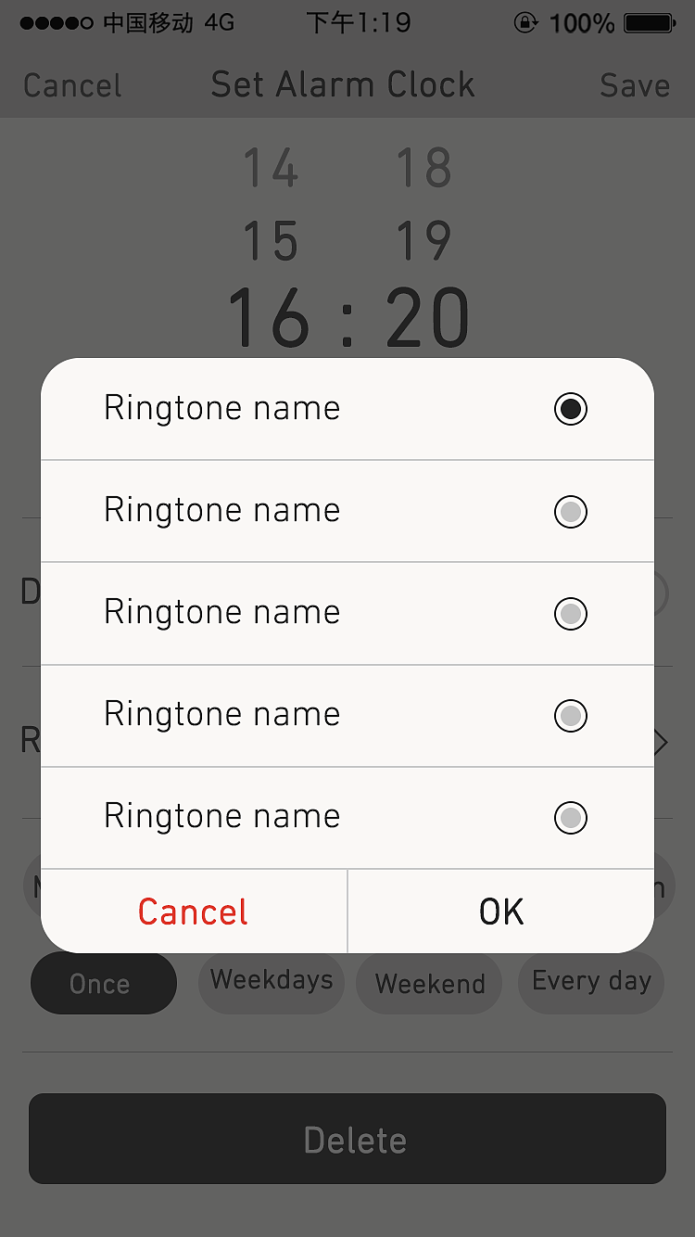The height and width of the screenshot is (1237, 695).
Task: Confirm ringtone choice with OK
Action: click(x=501, y=912)
